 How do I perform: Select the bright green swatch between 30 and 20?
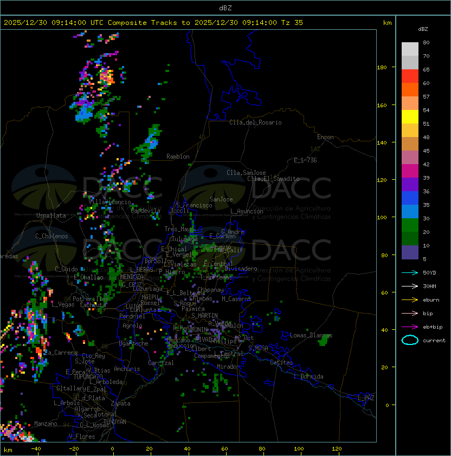coord(410,225)
